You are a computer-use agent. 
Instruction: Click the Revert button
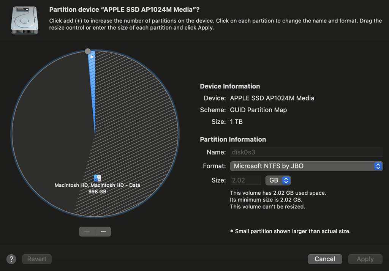point(36,259)
